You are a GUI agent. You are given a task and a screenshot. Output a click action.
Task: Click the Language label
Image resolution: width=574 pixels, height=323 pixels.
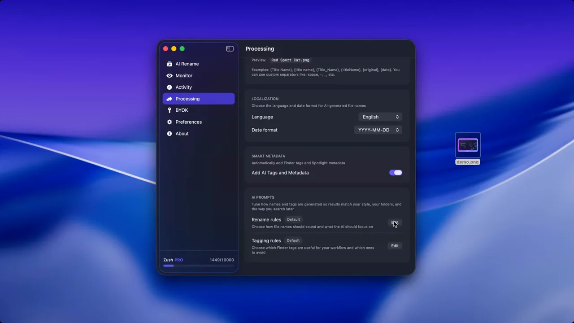[x=262, y=117]
